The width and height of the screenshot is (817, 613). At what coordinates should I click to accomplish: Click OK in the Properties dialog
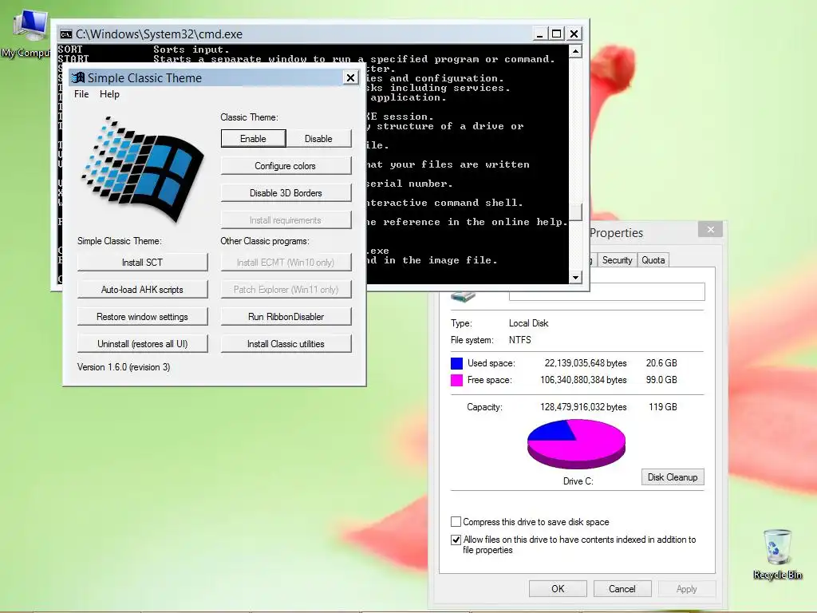tap(558, 588)
